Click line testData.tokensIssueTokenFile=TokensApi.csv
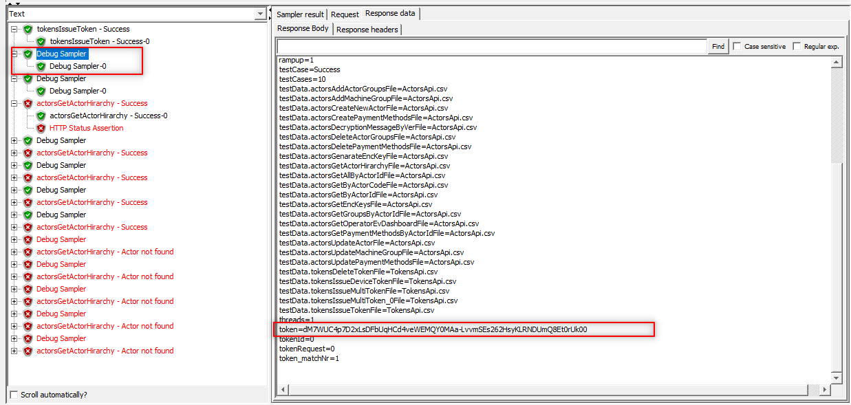Viewport: 851px width, 405px height. pos(356,310)
